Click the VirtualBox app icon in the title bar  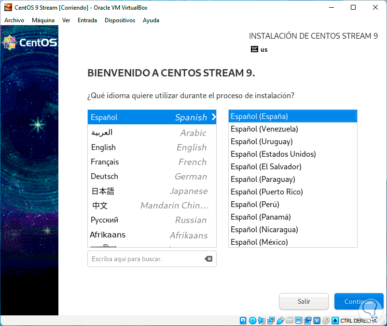[x=8, y=7]
